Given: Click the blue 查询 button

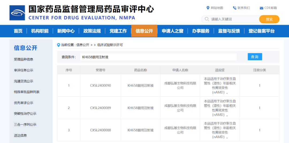Looking at the screenshot, I should (x=255, y=57).
